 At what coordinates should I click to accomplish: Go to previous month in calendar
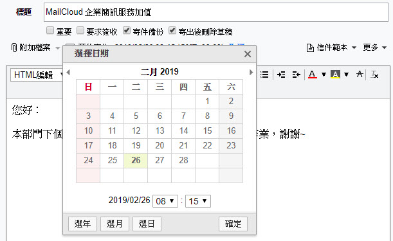[x=68, y=73]
